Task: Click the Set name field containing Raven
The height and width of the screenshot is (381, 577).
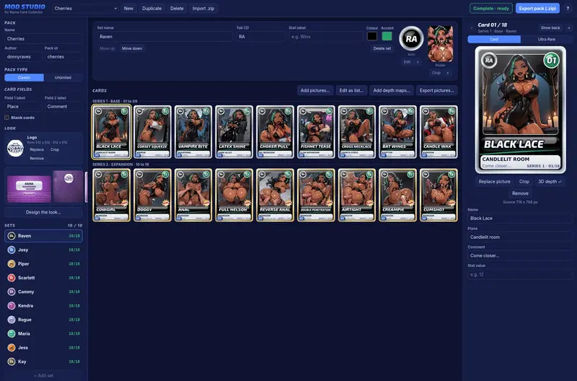Action: pyautogui.click(x=164, y=37)
